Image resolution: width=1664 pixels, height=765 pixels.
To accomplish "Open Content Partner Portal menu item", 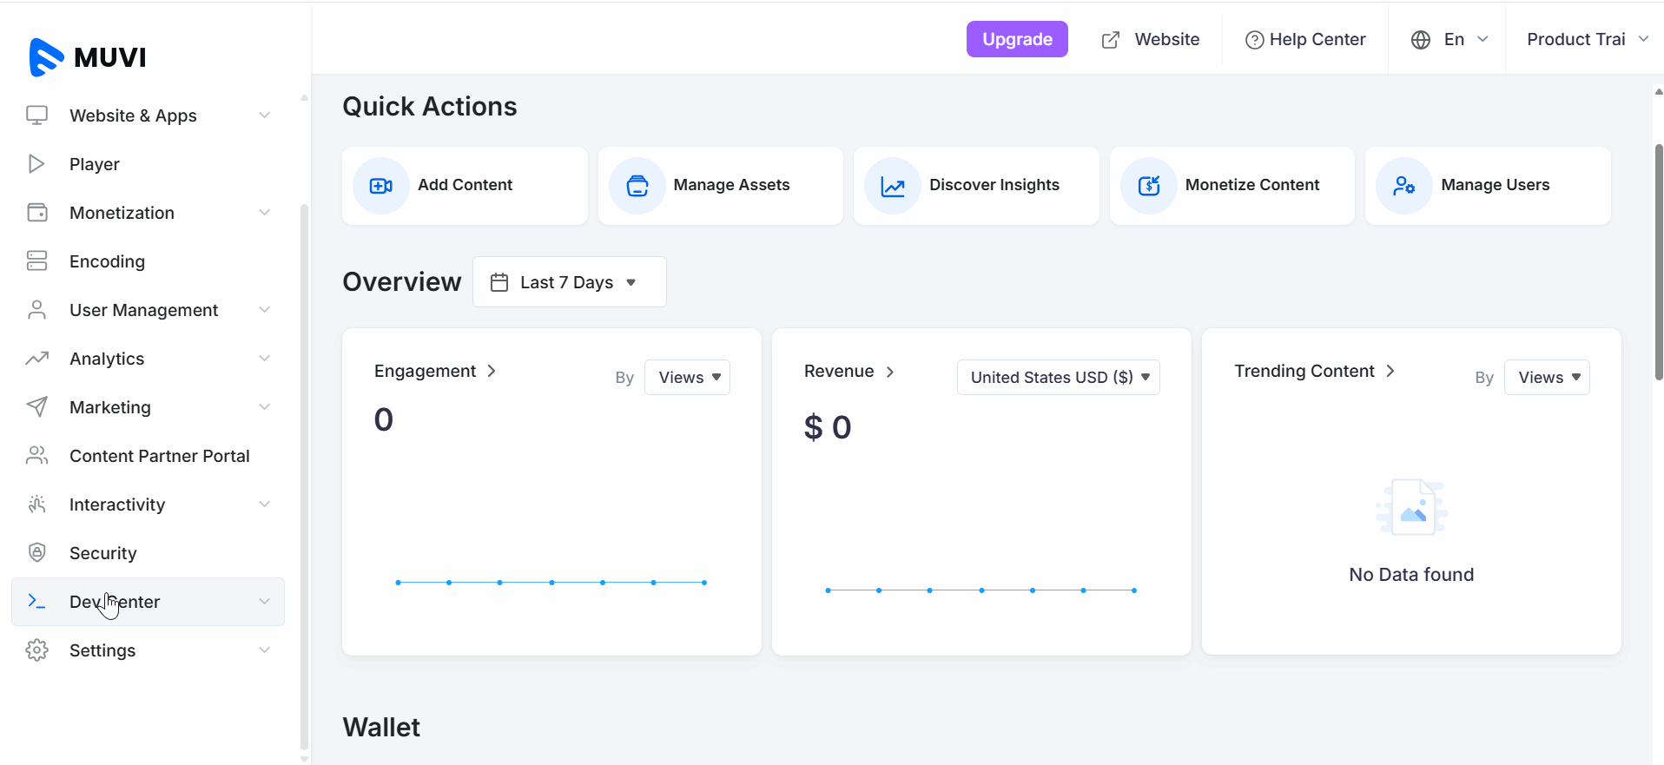I will [159, 456].
